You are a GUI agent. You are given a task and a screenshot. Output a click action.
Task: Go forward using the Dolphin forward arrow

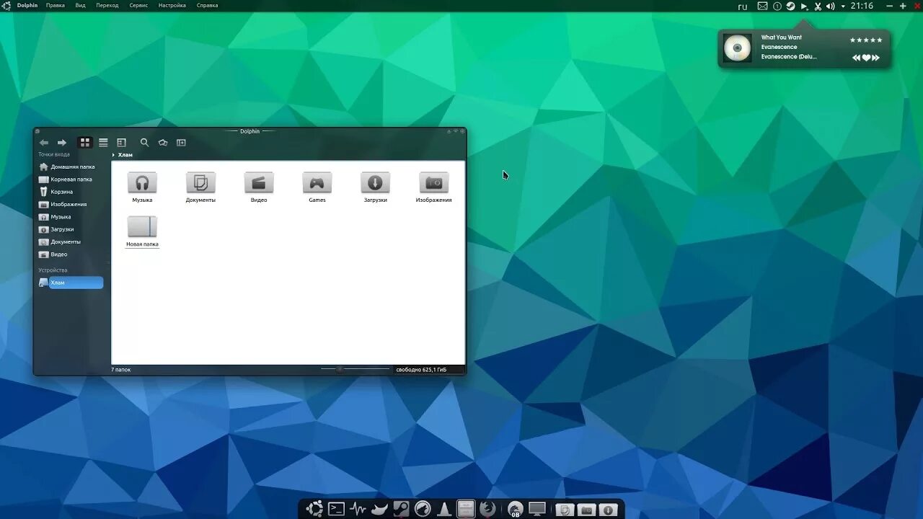[x=62, y=143]
